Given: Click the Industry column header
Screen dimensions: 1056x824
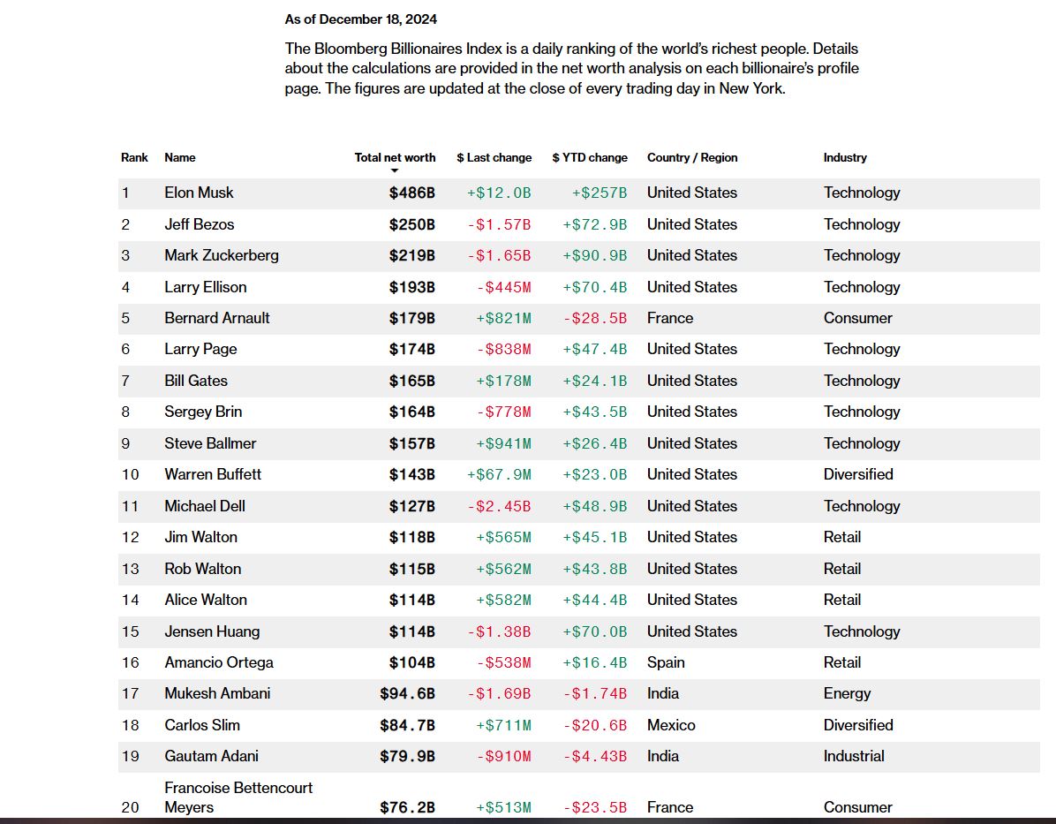Looking at the screenshot, I should 845,157.
